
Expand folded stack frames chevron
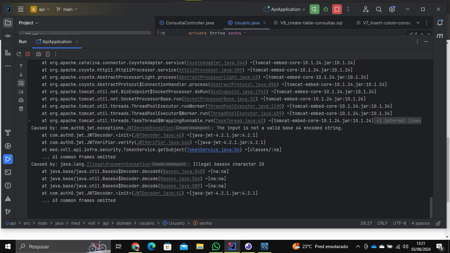pos(29,121)
